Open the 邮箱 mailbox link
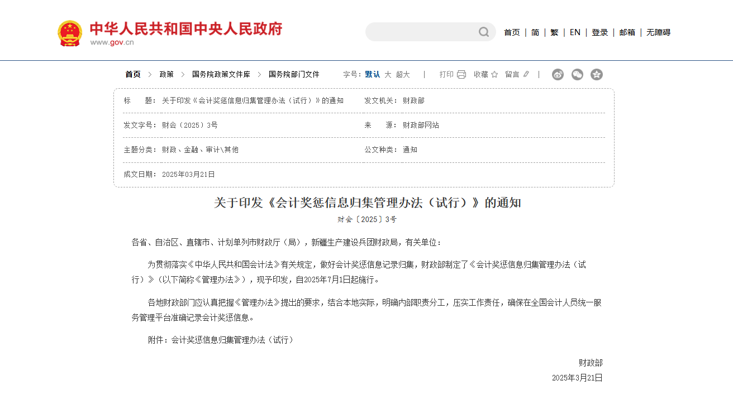Screen dimensions: 733x395 [x=627, y=32]
